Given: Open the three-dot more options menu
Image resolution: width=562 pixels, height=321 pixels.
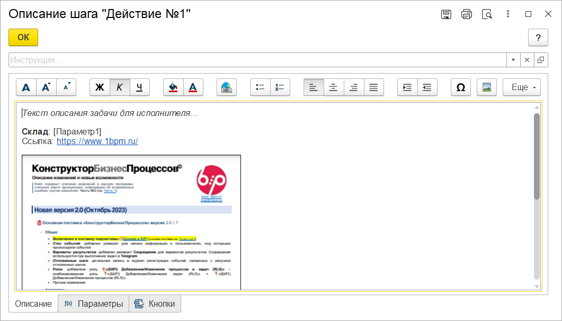Looking at the screenshot, I should pos(507,14).
